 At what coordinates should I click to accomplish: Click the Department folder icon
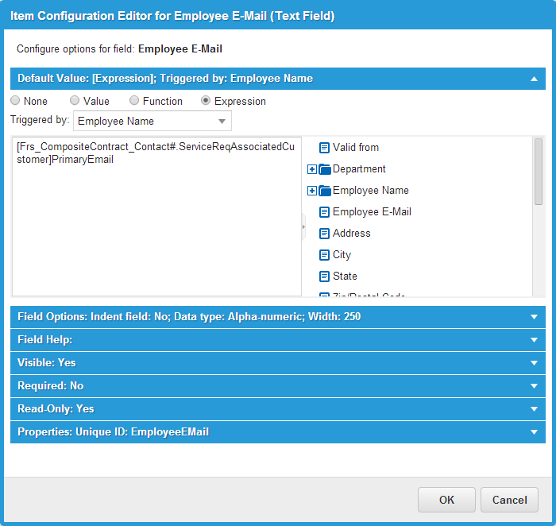(x=324, y=169)
